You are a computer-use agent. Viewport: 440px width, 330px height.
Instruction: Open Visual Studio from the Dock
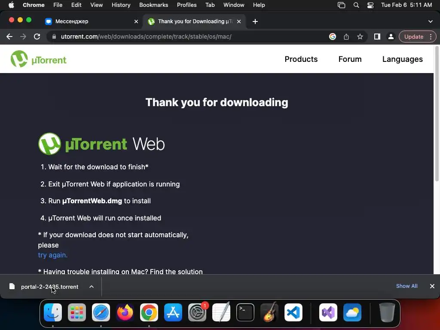[x=328, y=312]
